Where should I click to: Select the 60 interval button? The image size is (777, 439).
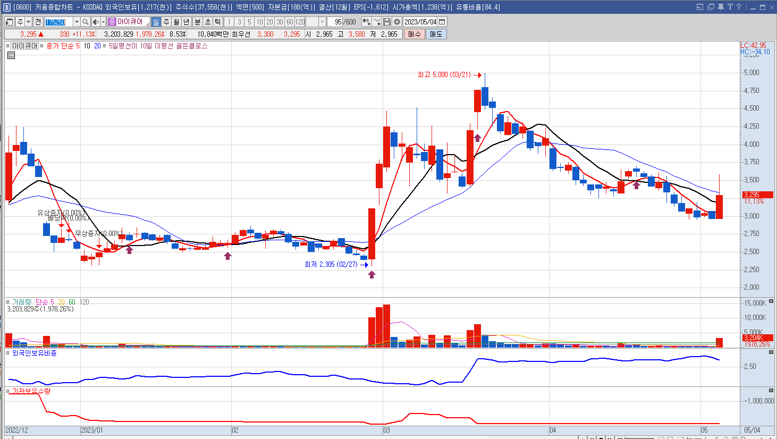coord(290,22)
